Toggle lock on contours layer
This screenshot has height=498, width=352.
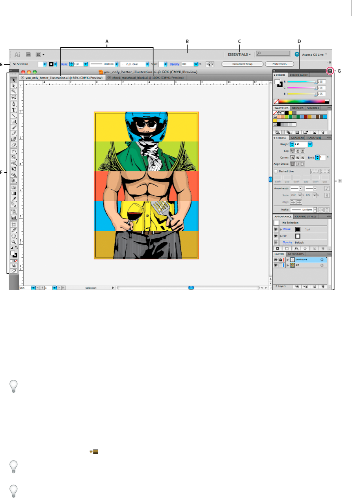pos(280,259)
